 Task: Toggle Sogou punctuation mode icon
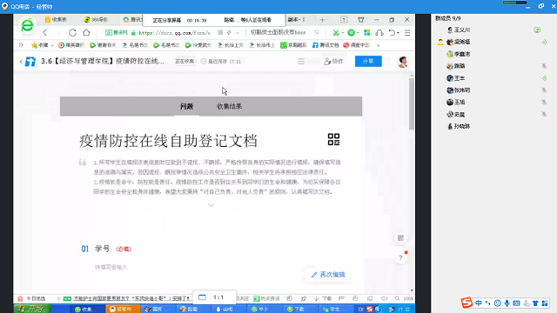click(487, 303)
